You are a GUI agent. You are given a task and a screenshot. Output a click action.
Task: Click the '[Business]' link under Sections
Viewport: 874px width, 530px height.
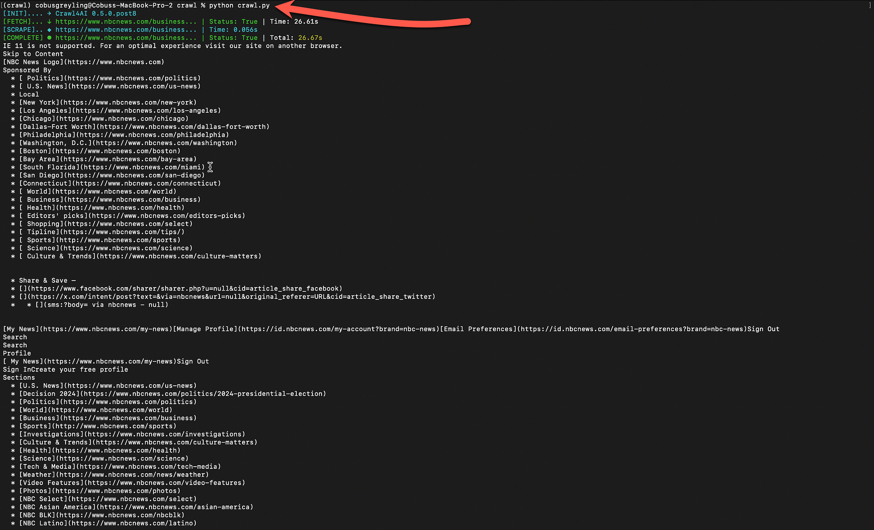pos(108,418)
